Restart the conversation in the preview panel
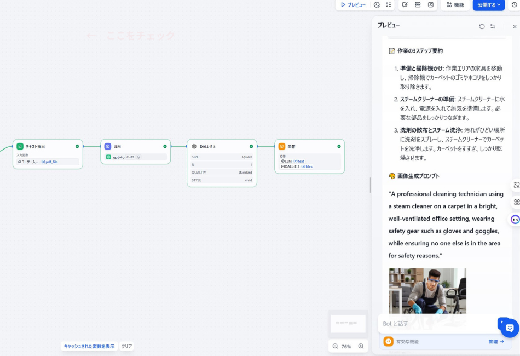The image size is (520, 356). 482,26
